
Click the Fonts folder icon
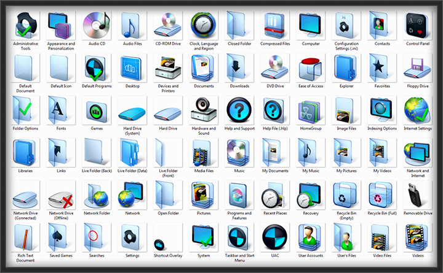[x=60, y=110]
